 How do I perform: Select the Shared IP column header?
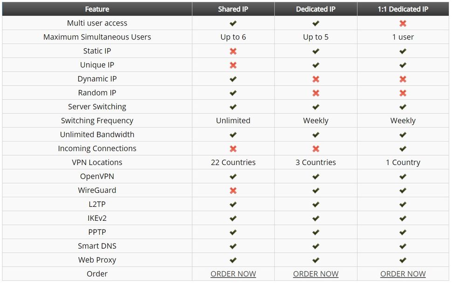(x=233, y=9)
